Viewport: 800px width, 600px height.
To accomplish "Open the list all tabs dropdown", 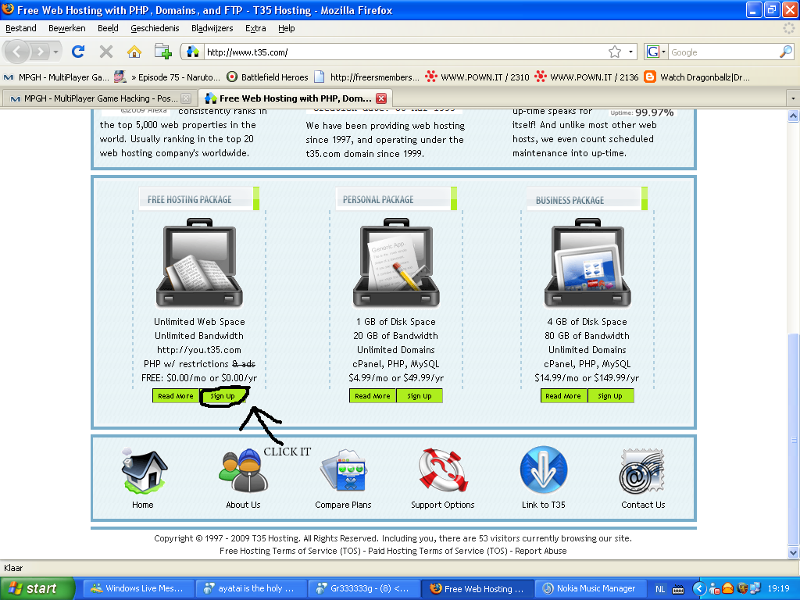I will point(793,98).
